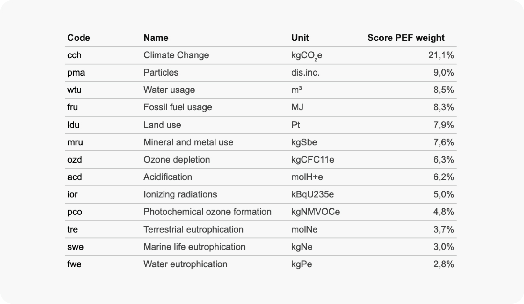Click the Code column header

[78, 38]
